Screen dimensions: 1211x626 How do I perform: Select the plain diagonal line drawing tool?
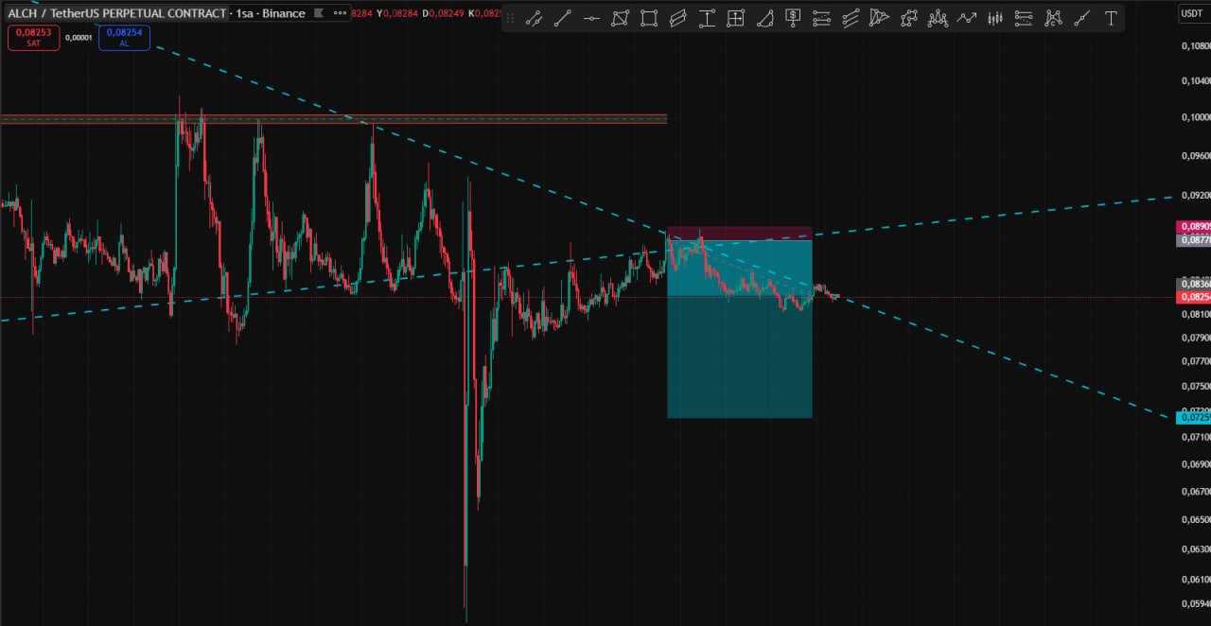pyautogui.click(x=562, y=18)
